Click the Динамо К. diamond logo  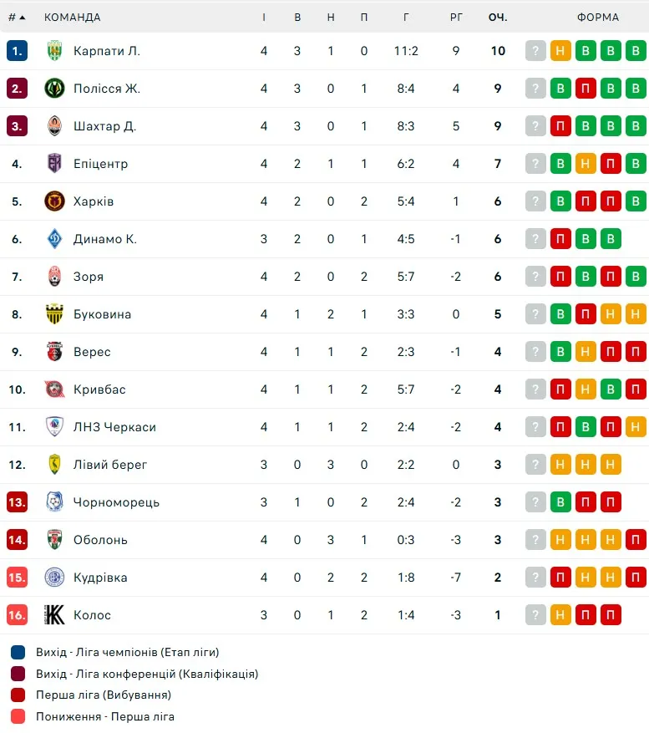(54, 239)
